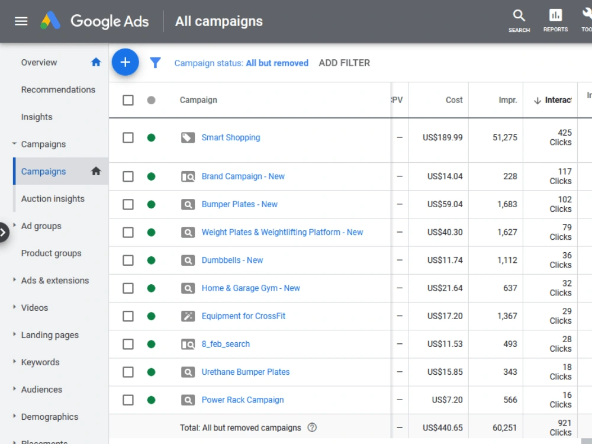The image size is (592, 444).
Task: Expand the Ad groups navigation section
Action: 14,226
